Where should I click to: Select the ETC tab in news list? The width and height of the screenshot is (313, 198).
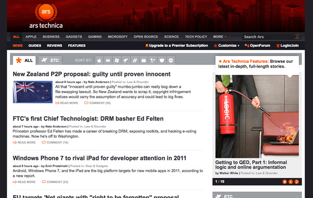coord(50,60)
